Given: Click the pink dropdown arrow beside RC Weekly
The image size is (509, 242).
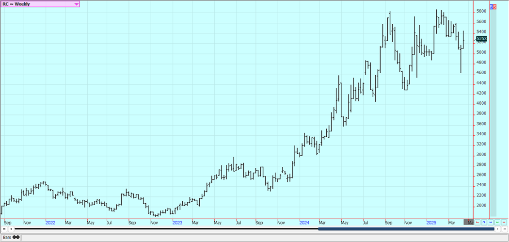Looking at the screenshot, I should click(x=76, y=4).
